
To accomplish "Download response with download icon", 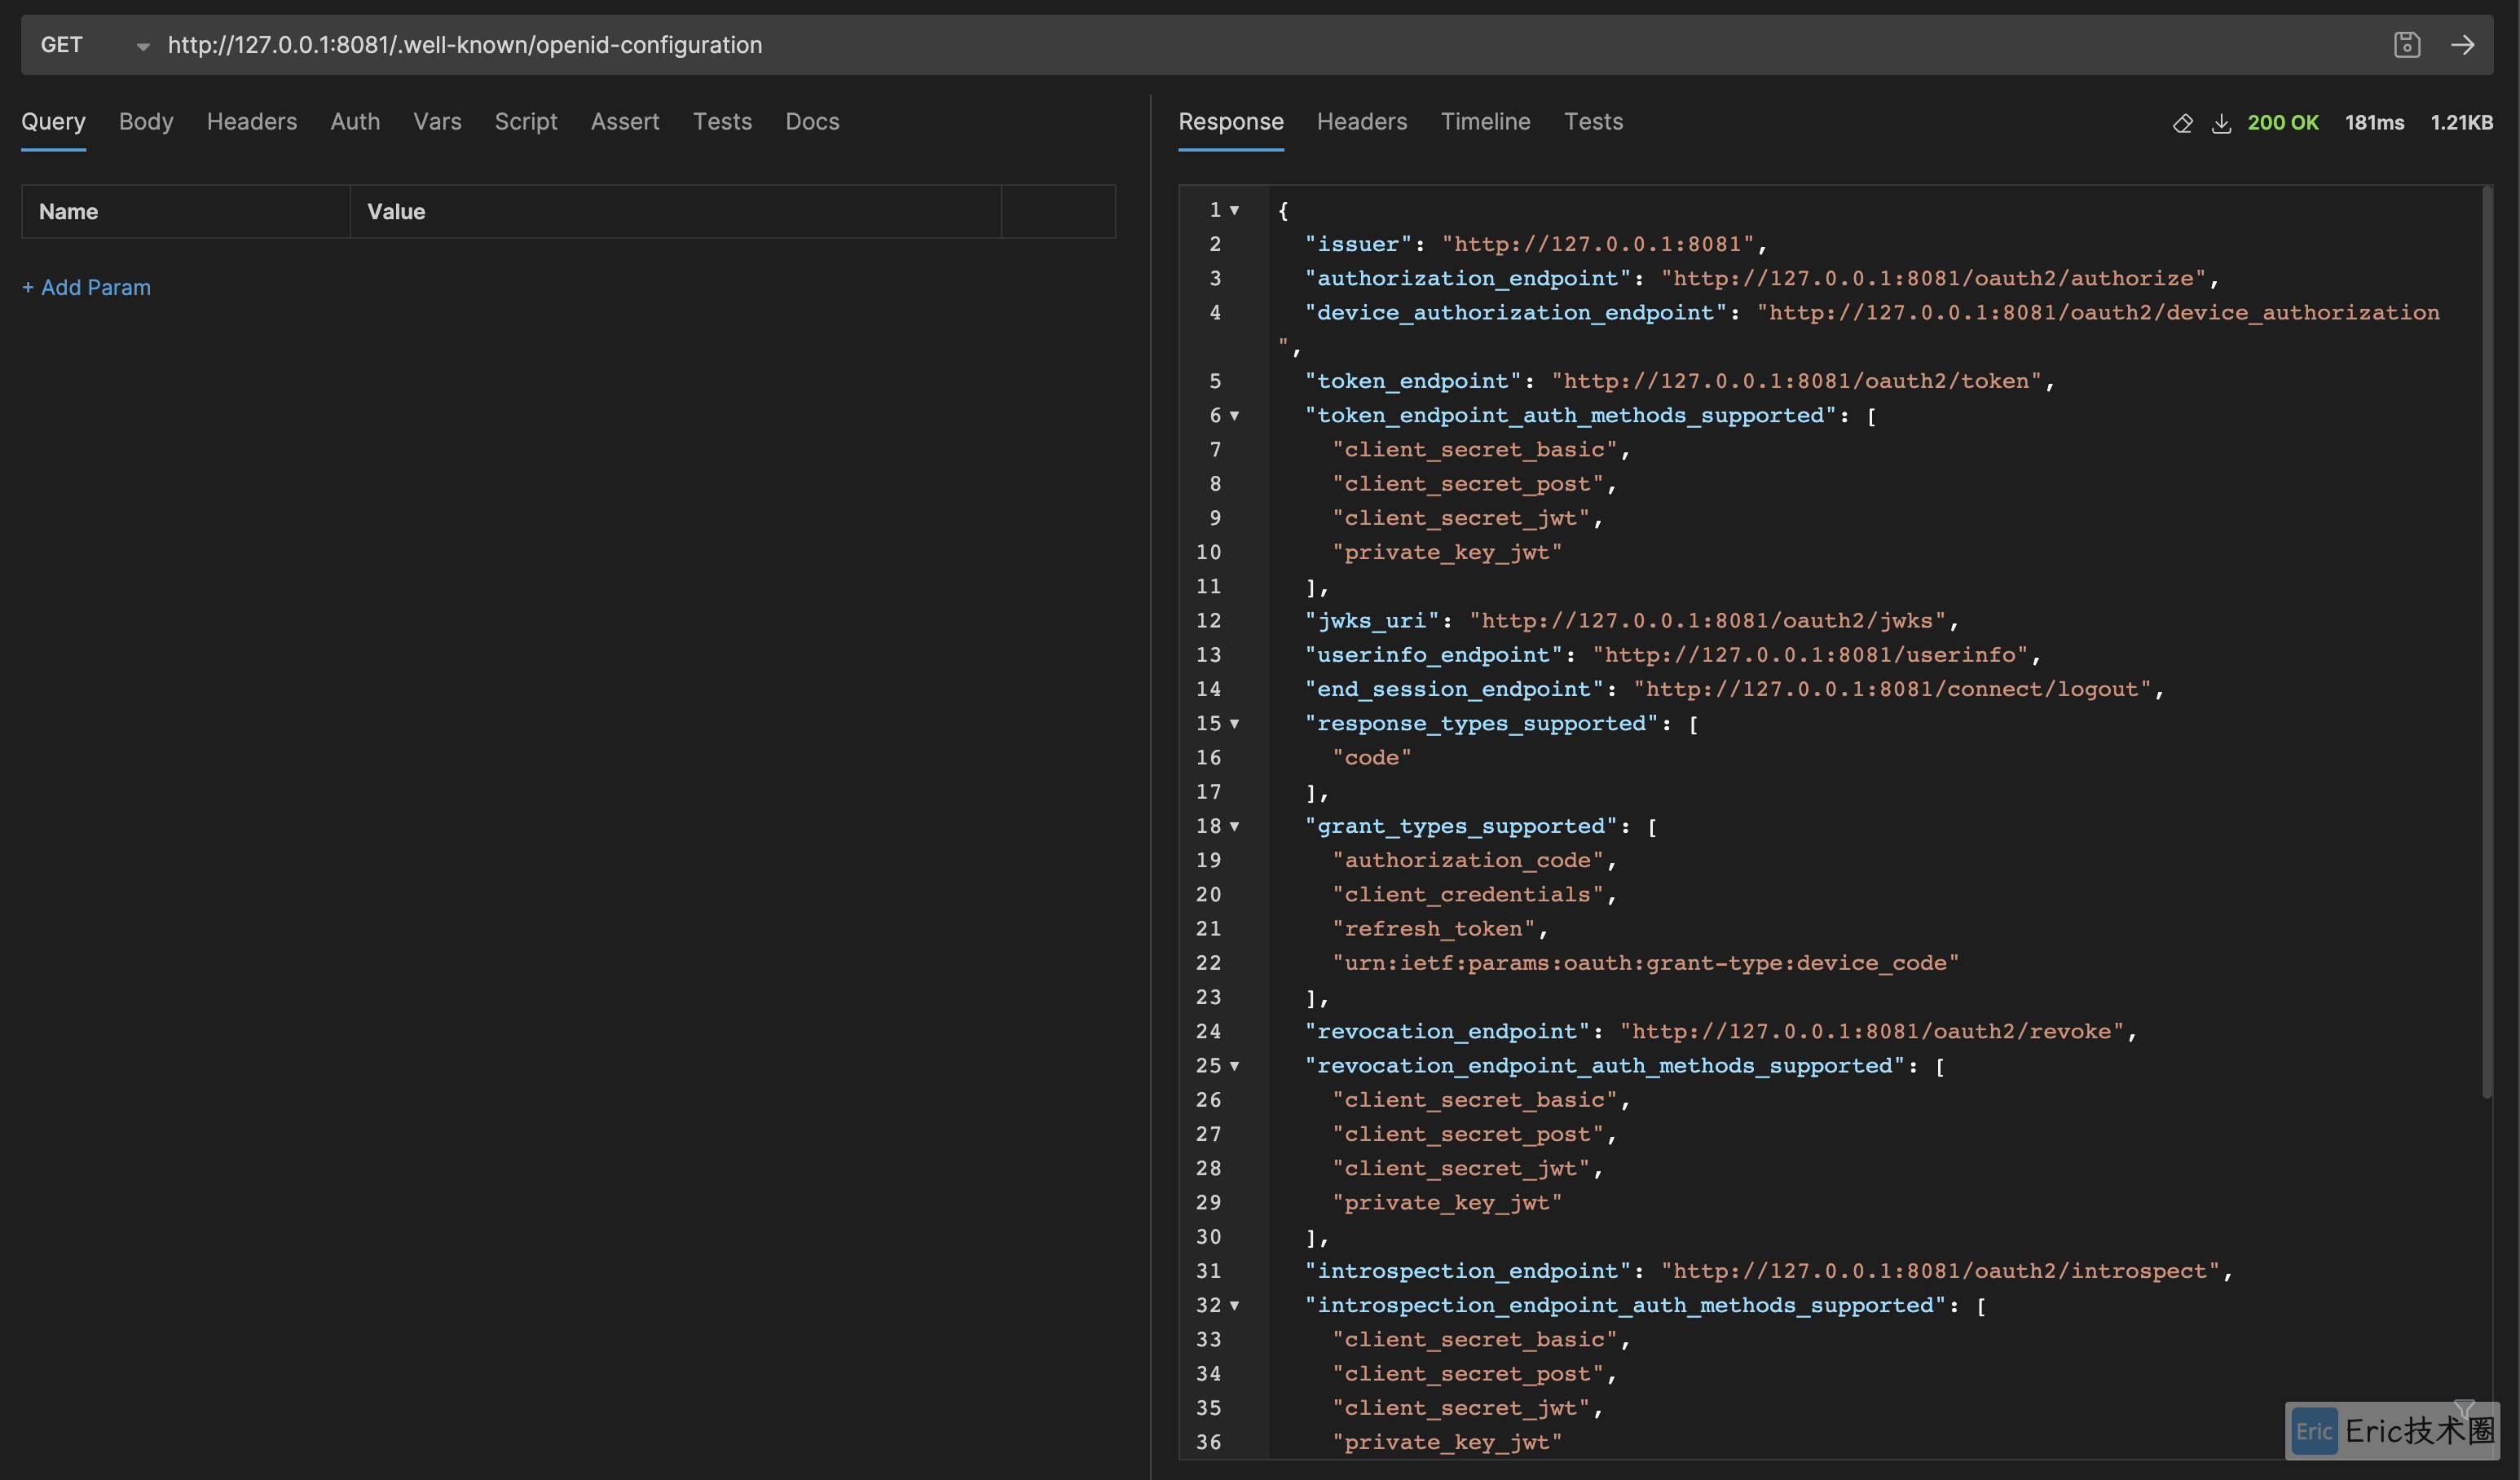I will click(2221, 123).
